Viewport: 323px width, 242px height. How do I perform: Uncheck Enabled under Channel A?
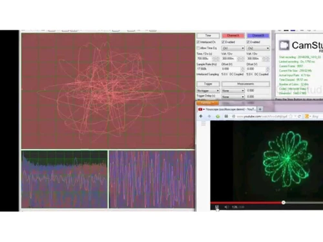coord(224,42)
